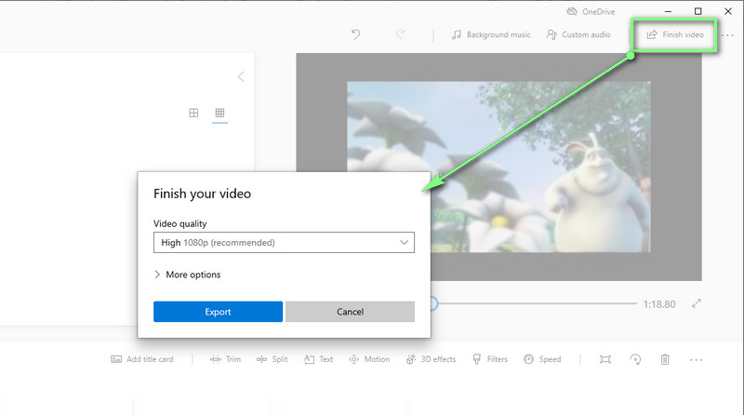Expand More options in the dialog
This screenshot has height=415, width=744.
point(188,274)
